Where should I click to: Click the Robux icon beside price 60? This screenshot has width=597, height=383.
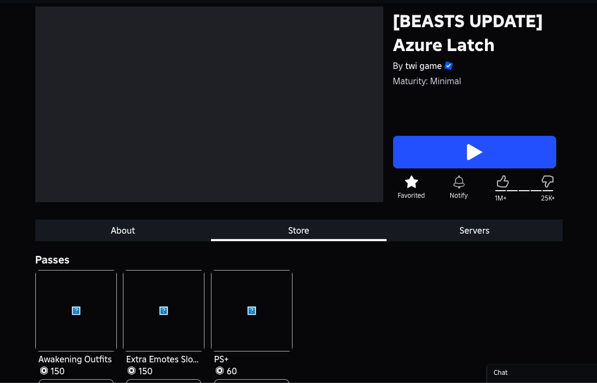click(220, 371)
